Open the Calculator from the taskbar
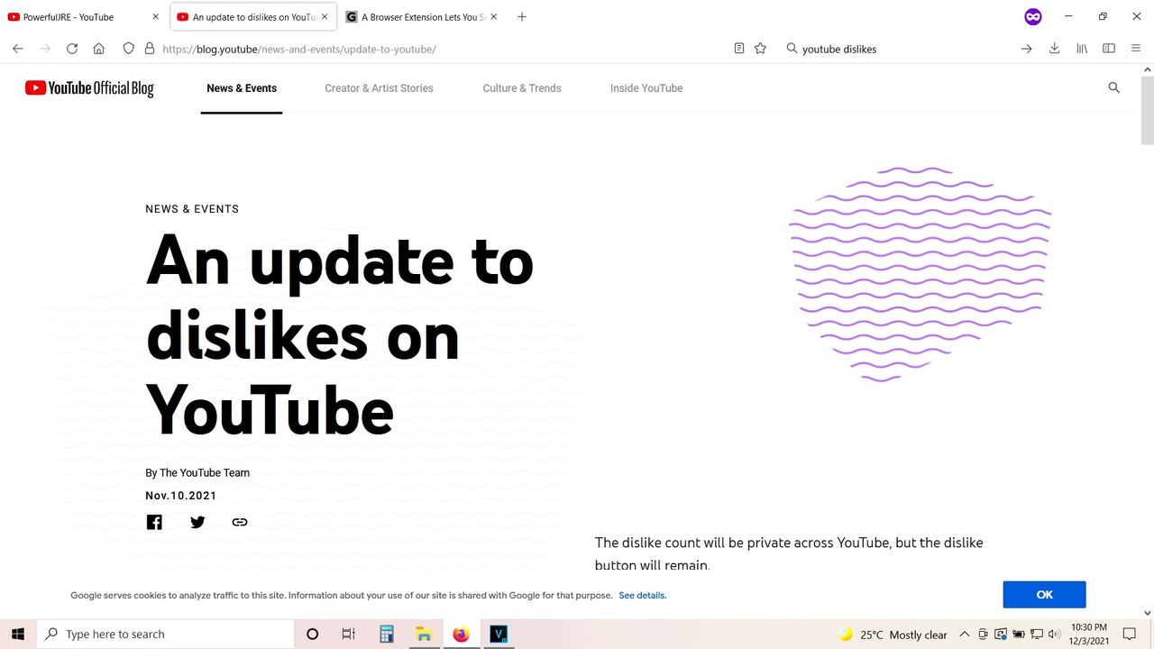1154x649 pixels. (x=387, y=634)
